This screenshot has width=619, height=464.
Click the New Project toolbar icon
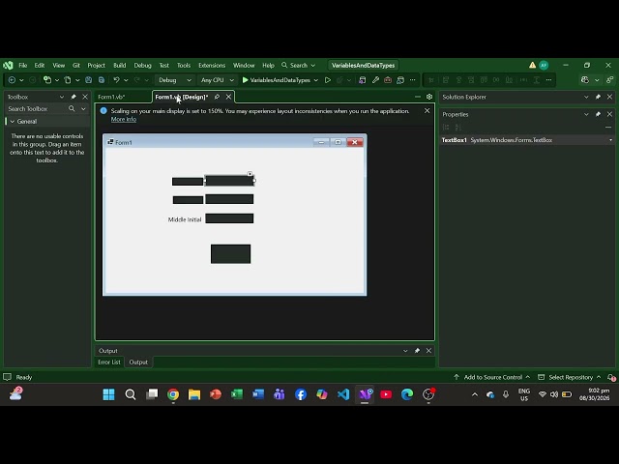tap(47, 80)
